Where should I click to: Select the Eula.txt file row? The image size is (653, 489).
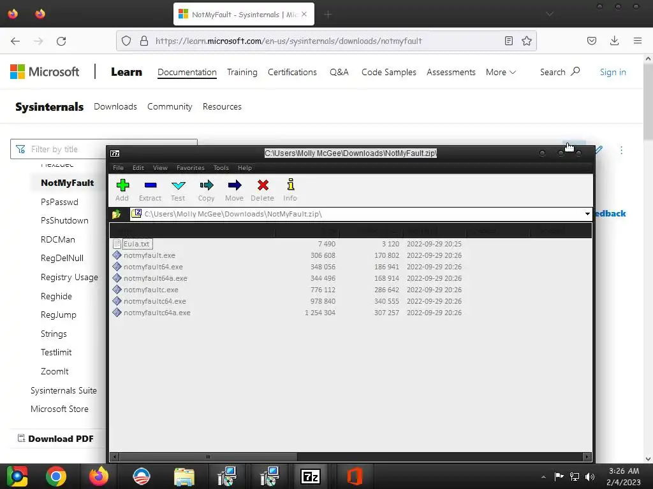coord(350,244)
